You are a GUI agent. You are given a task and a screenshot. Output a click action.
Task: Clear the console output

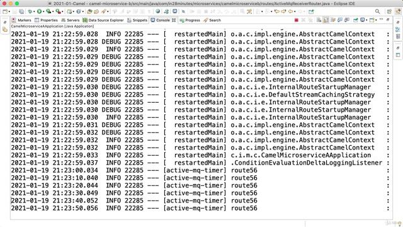[x=319, y=20]
